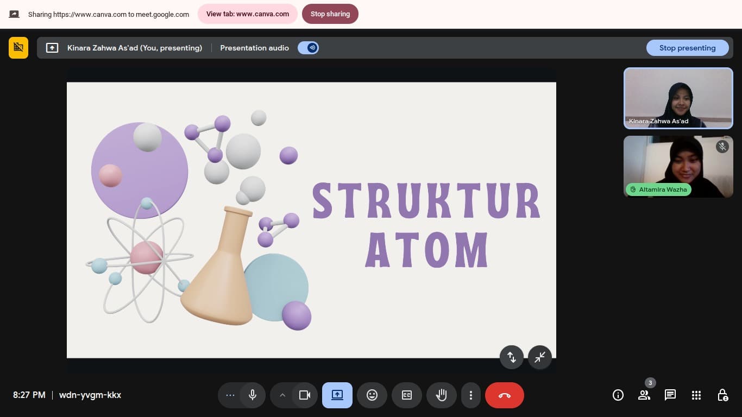Open the meeting details info icon
Viewport: 742px width, 417px height.
click(x=618, y=395)
